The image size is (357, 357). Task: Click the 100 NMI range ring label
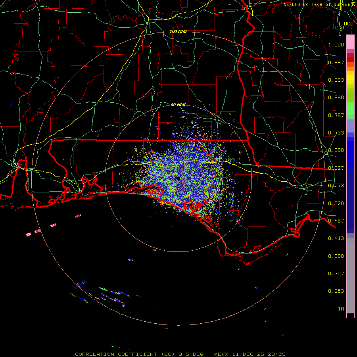click(x=178, y=31)
